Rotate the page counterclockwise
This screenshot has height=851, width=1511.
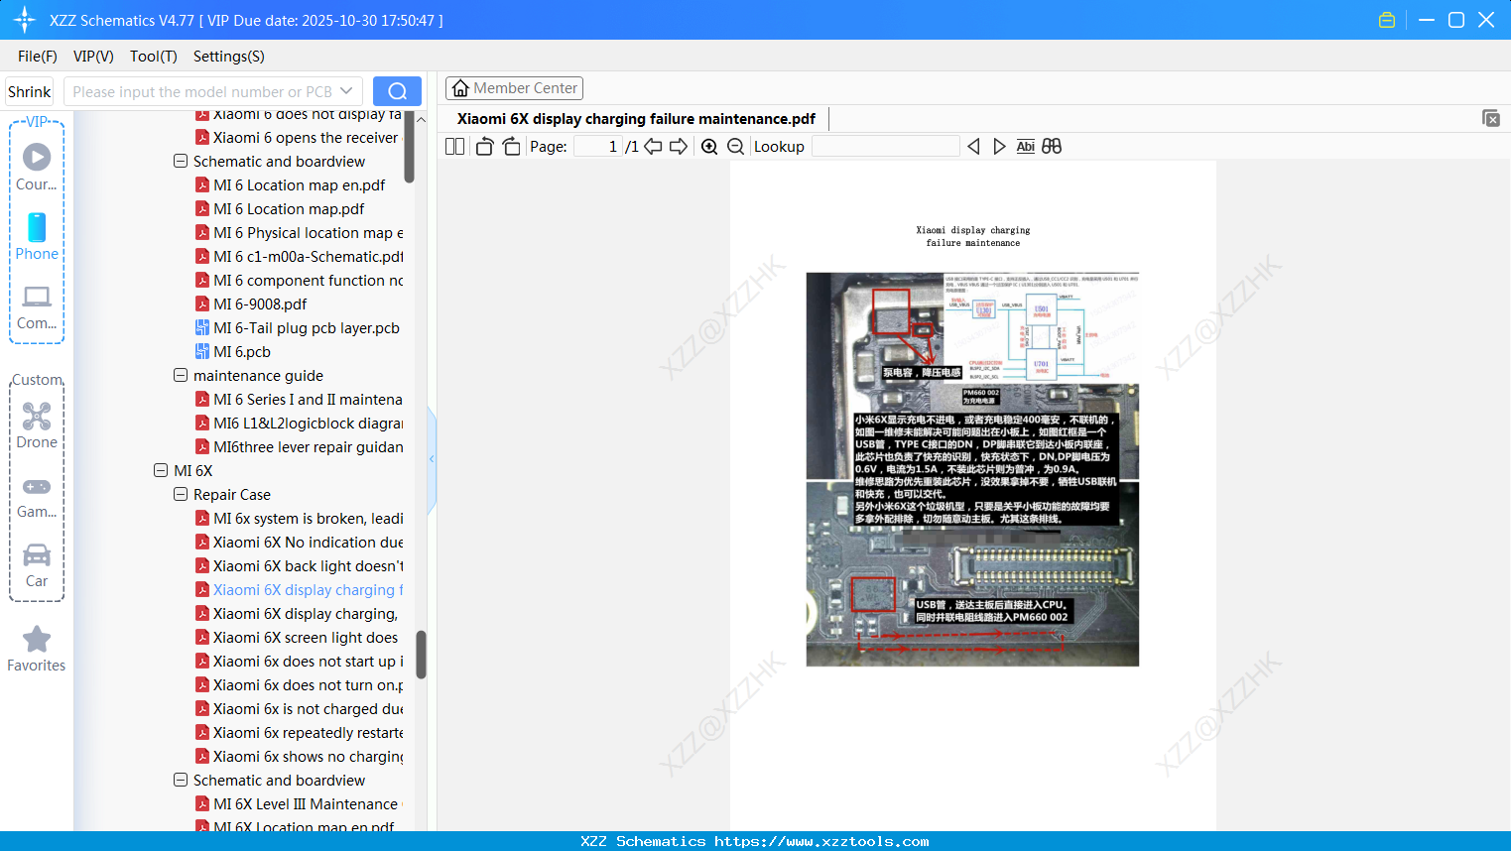pos(484,147)
